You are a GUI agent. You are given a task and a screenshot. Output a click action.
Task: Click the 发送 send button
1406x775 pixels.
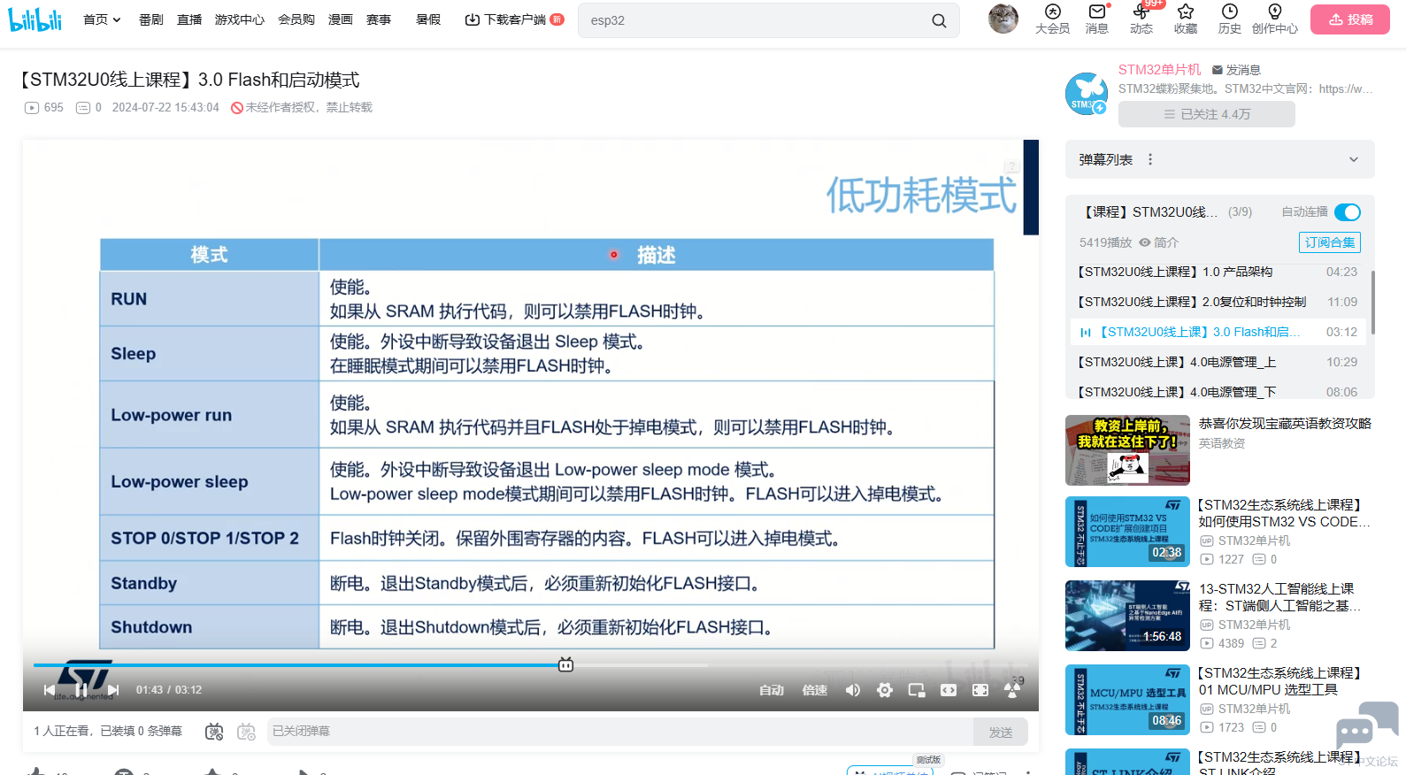[x=1001, y=733]
